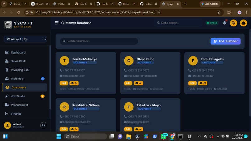Select Customers in sidebar
This screenshot has height=141, width=251.
[25, 87]
